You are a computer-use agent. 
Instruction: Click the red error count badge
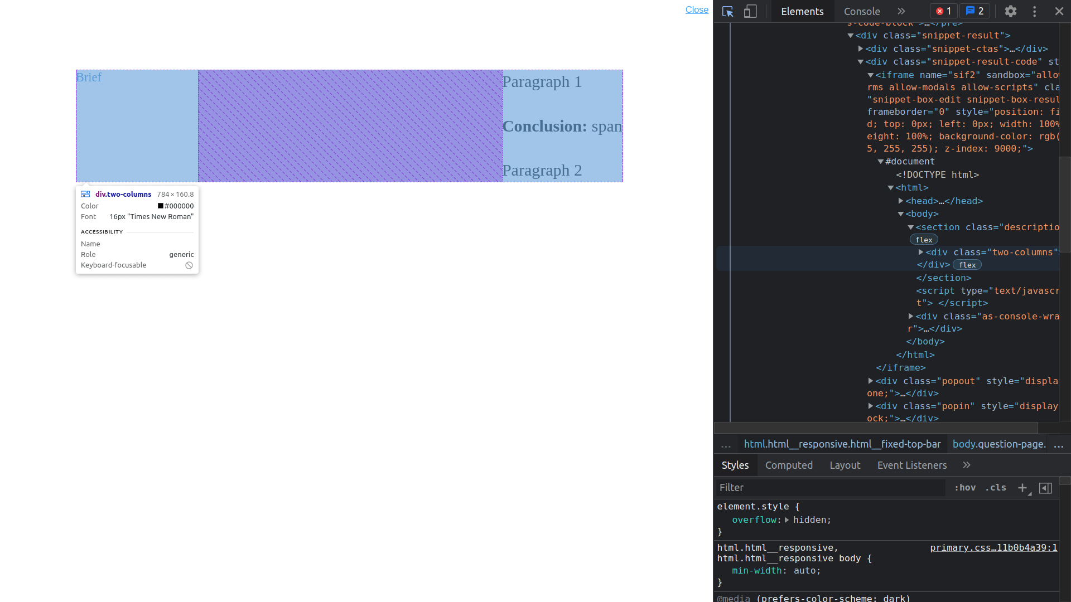tap(943, 11)
